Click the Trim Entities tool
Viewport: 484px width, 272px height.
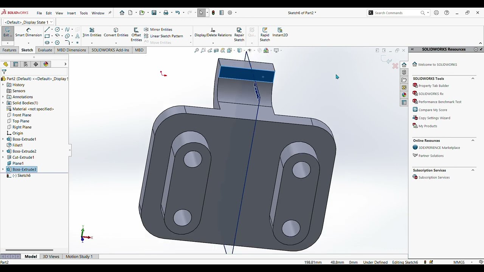click(92, 32)
